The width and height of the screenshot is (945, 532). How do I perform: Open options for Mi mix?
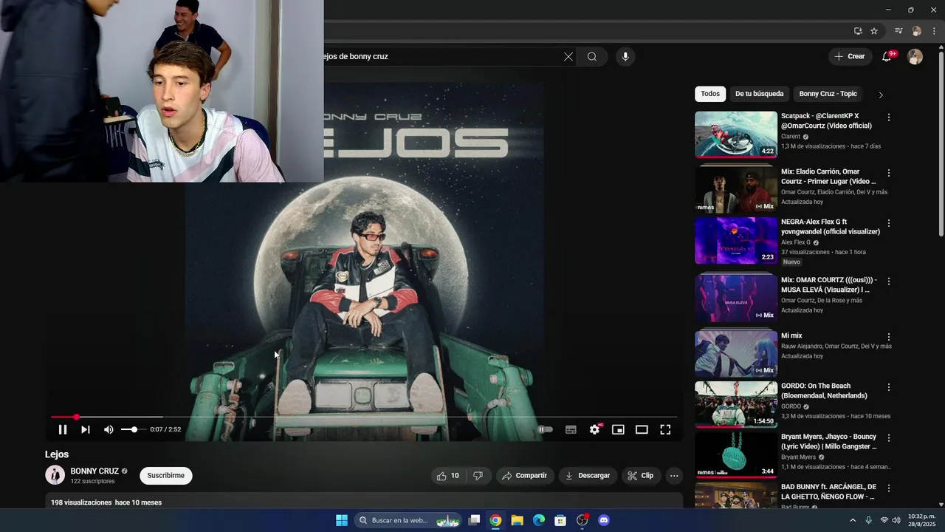pos(889,337)
